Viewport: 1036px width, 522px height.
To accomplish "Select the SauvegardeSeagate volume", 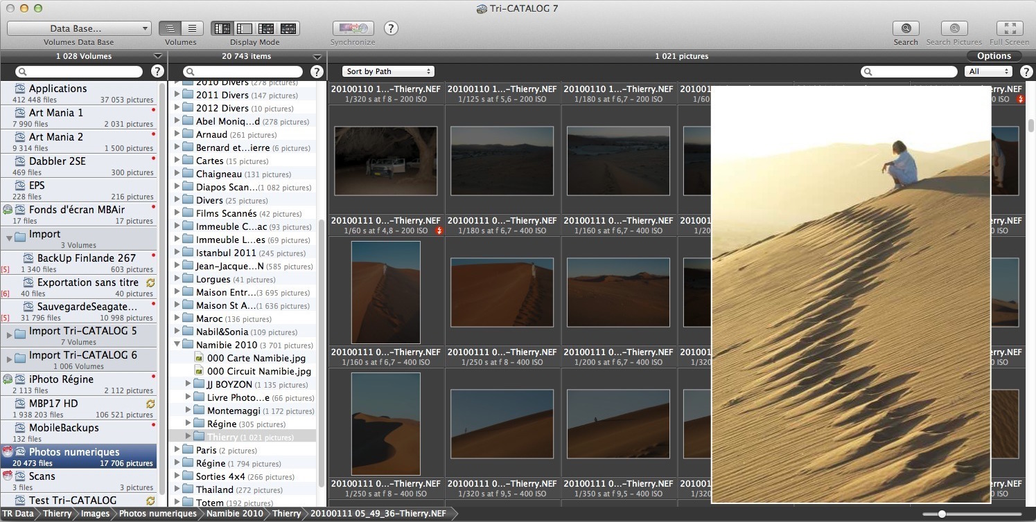I will point(78,312).
